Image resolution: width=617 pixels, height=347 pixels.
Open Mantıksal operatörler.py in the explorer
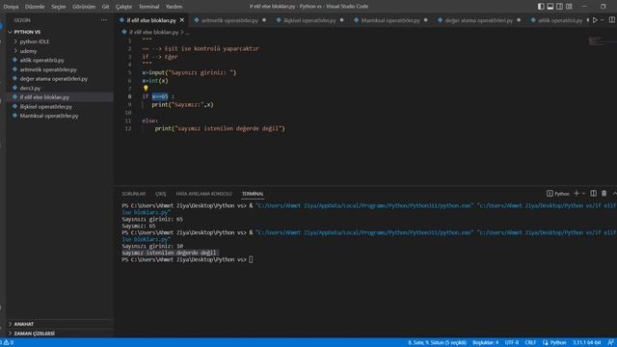[x=59, y=116]
